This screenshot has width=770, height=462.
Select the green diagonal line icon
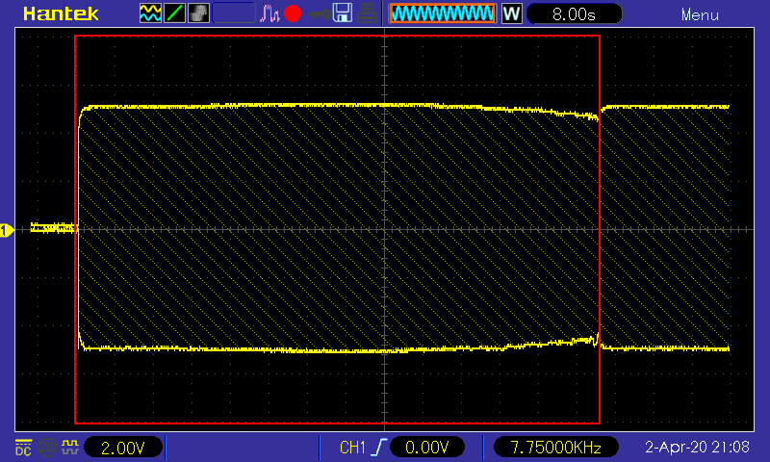[174, 13]
